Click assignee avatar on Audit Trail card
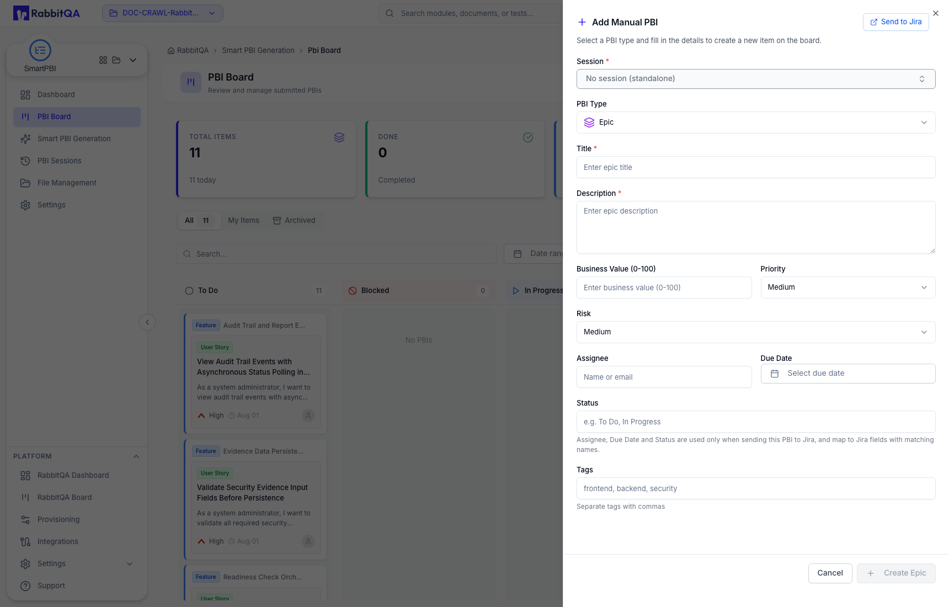Screen dimensions: 949x607 tap(308, 416)
